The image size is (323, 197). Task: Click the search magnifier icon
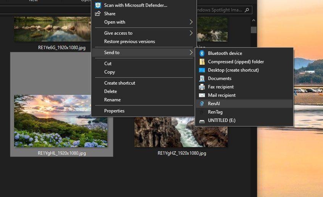click(x=247, y=10)
